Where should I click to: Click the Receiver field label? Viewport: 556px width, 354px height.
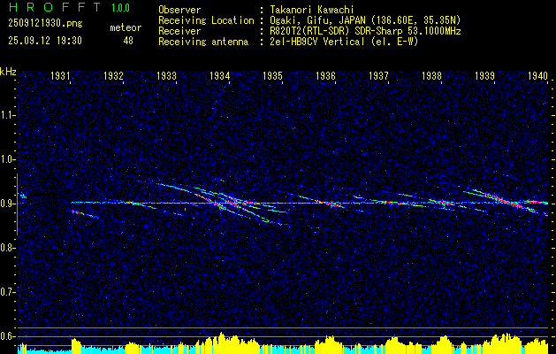point(179,31)
